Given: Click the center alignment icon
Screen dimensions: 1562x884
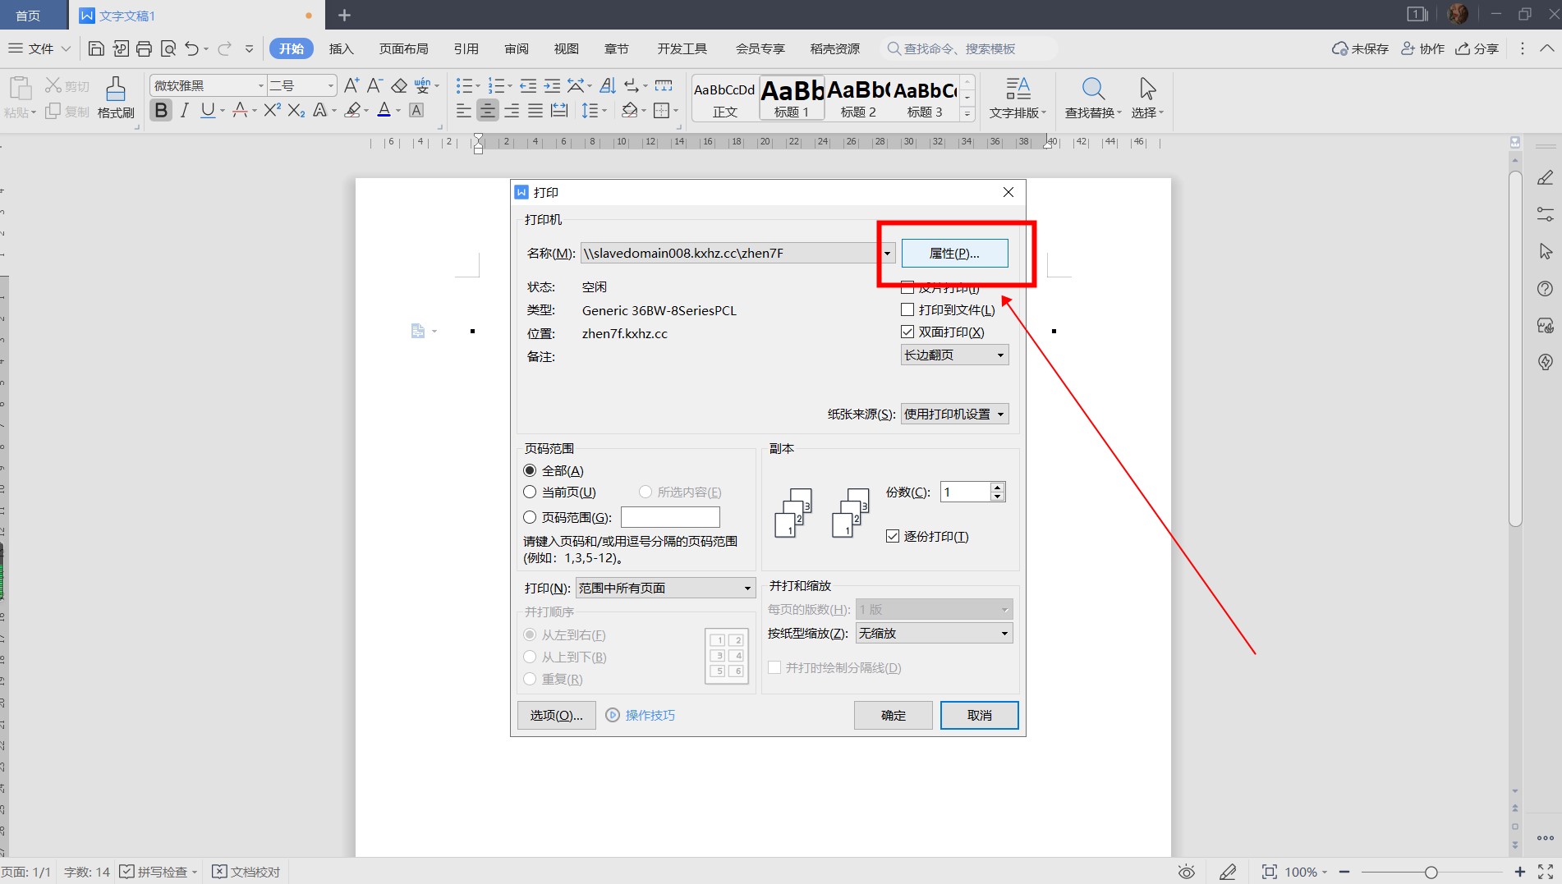Looking at the screenshot, I should [x=488, y=111].
